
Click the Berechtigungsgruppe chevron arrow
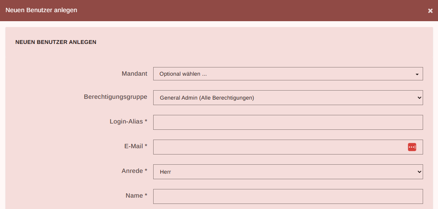(419, 98)
